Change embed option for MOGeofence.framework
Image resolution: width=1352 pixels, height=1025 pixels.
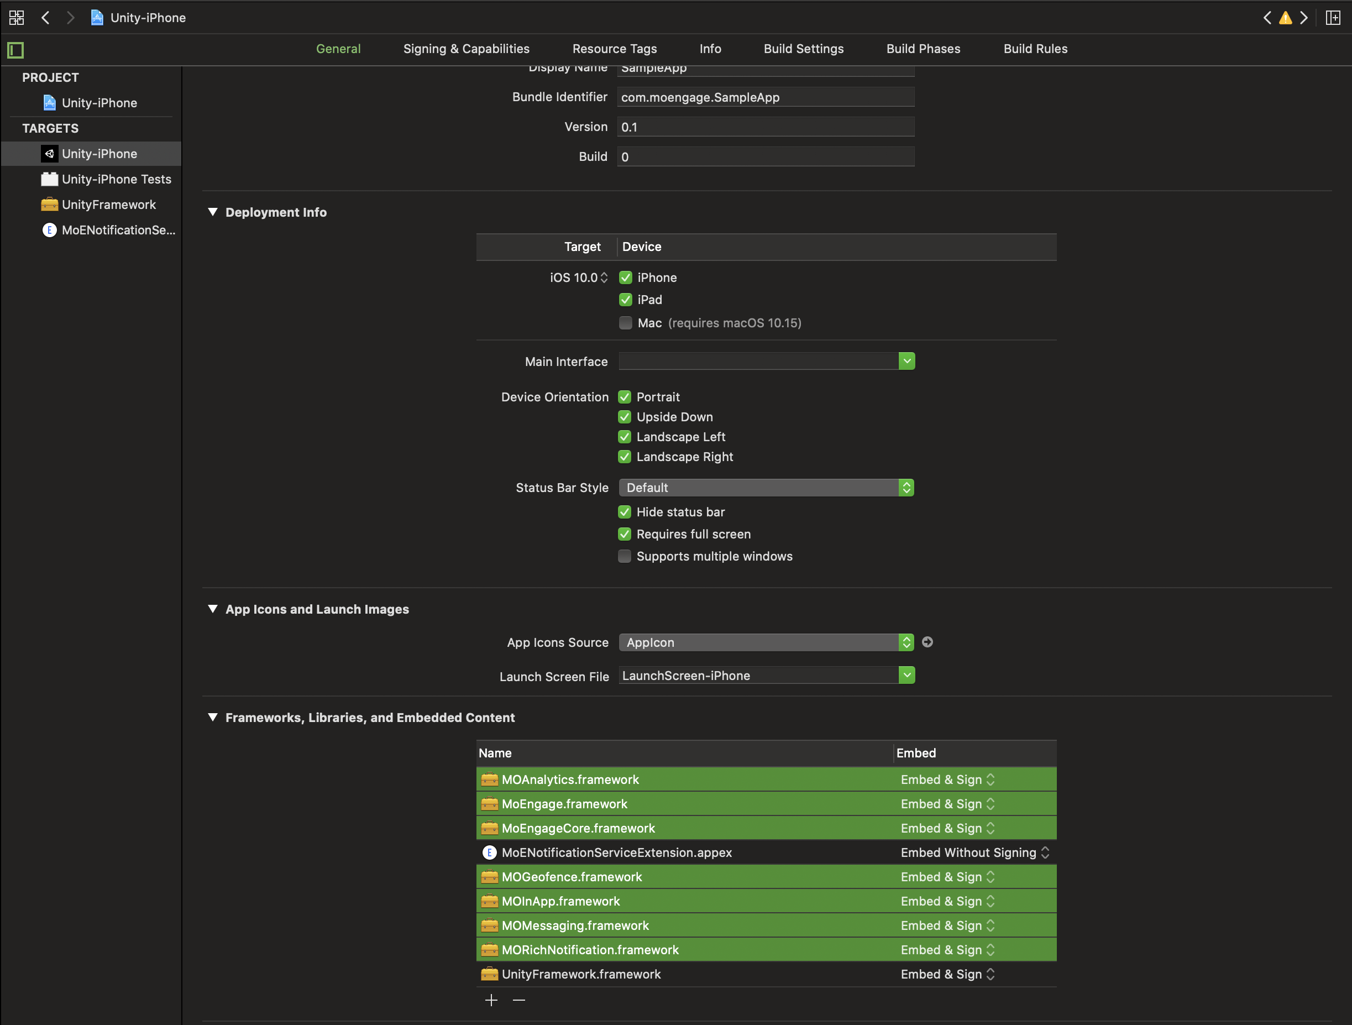click(948, 876)
